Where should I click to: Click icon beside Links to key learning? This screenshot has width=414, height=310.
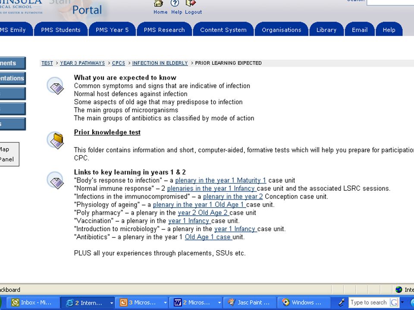point(56,180)
